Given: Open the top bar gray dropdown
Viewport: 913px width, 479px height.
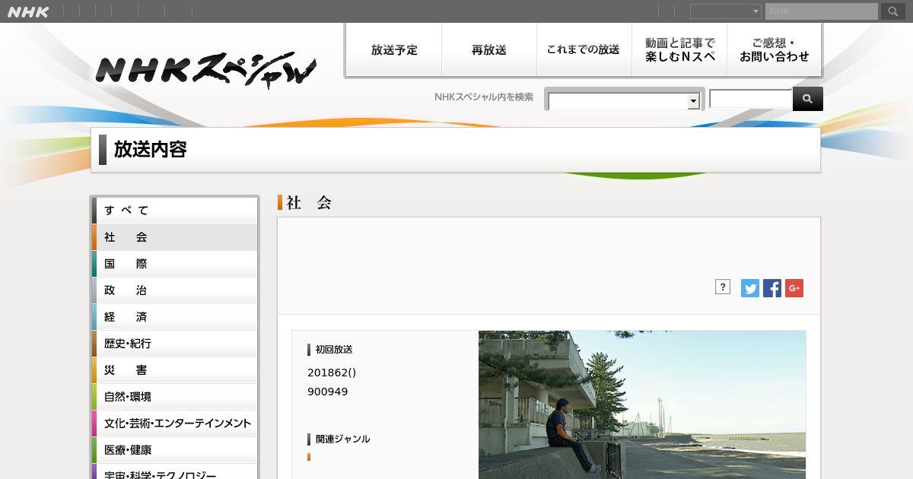Looking at the screenshot, I should (x=725, y=11).
